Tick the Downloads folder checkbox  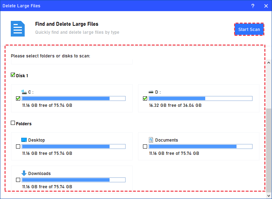(18, 180)
